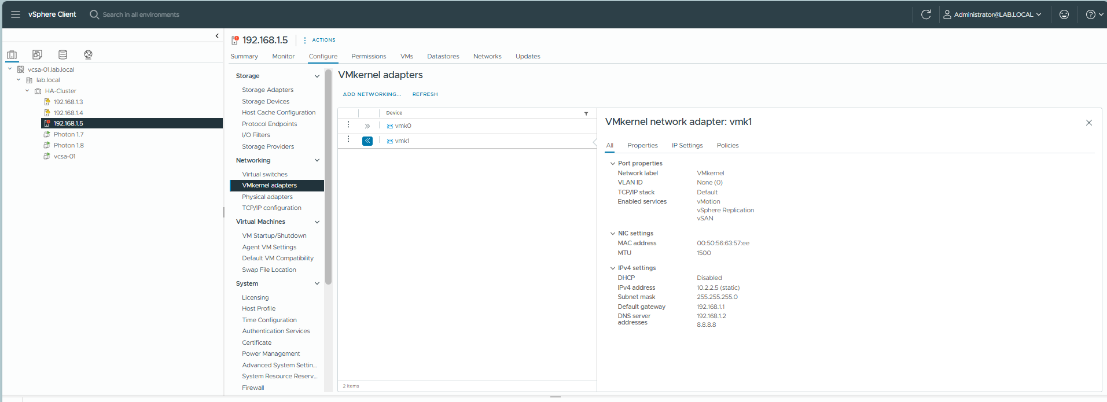Viewport: 1107px width, 402px height.
Task: Collapse the System settings section
Action: 317,283
